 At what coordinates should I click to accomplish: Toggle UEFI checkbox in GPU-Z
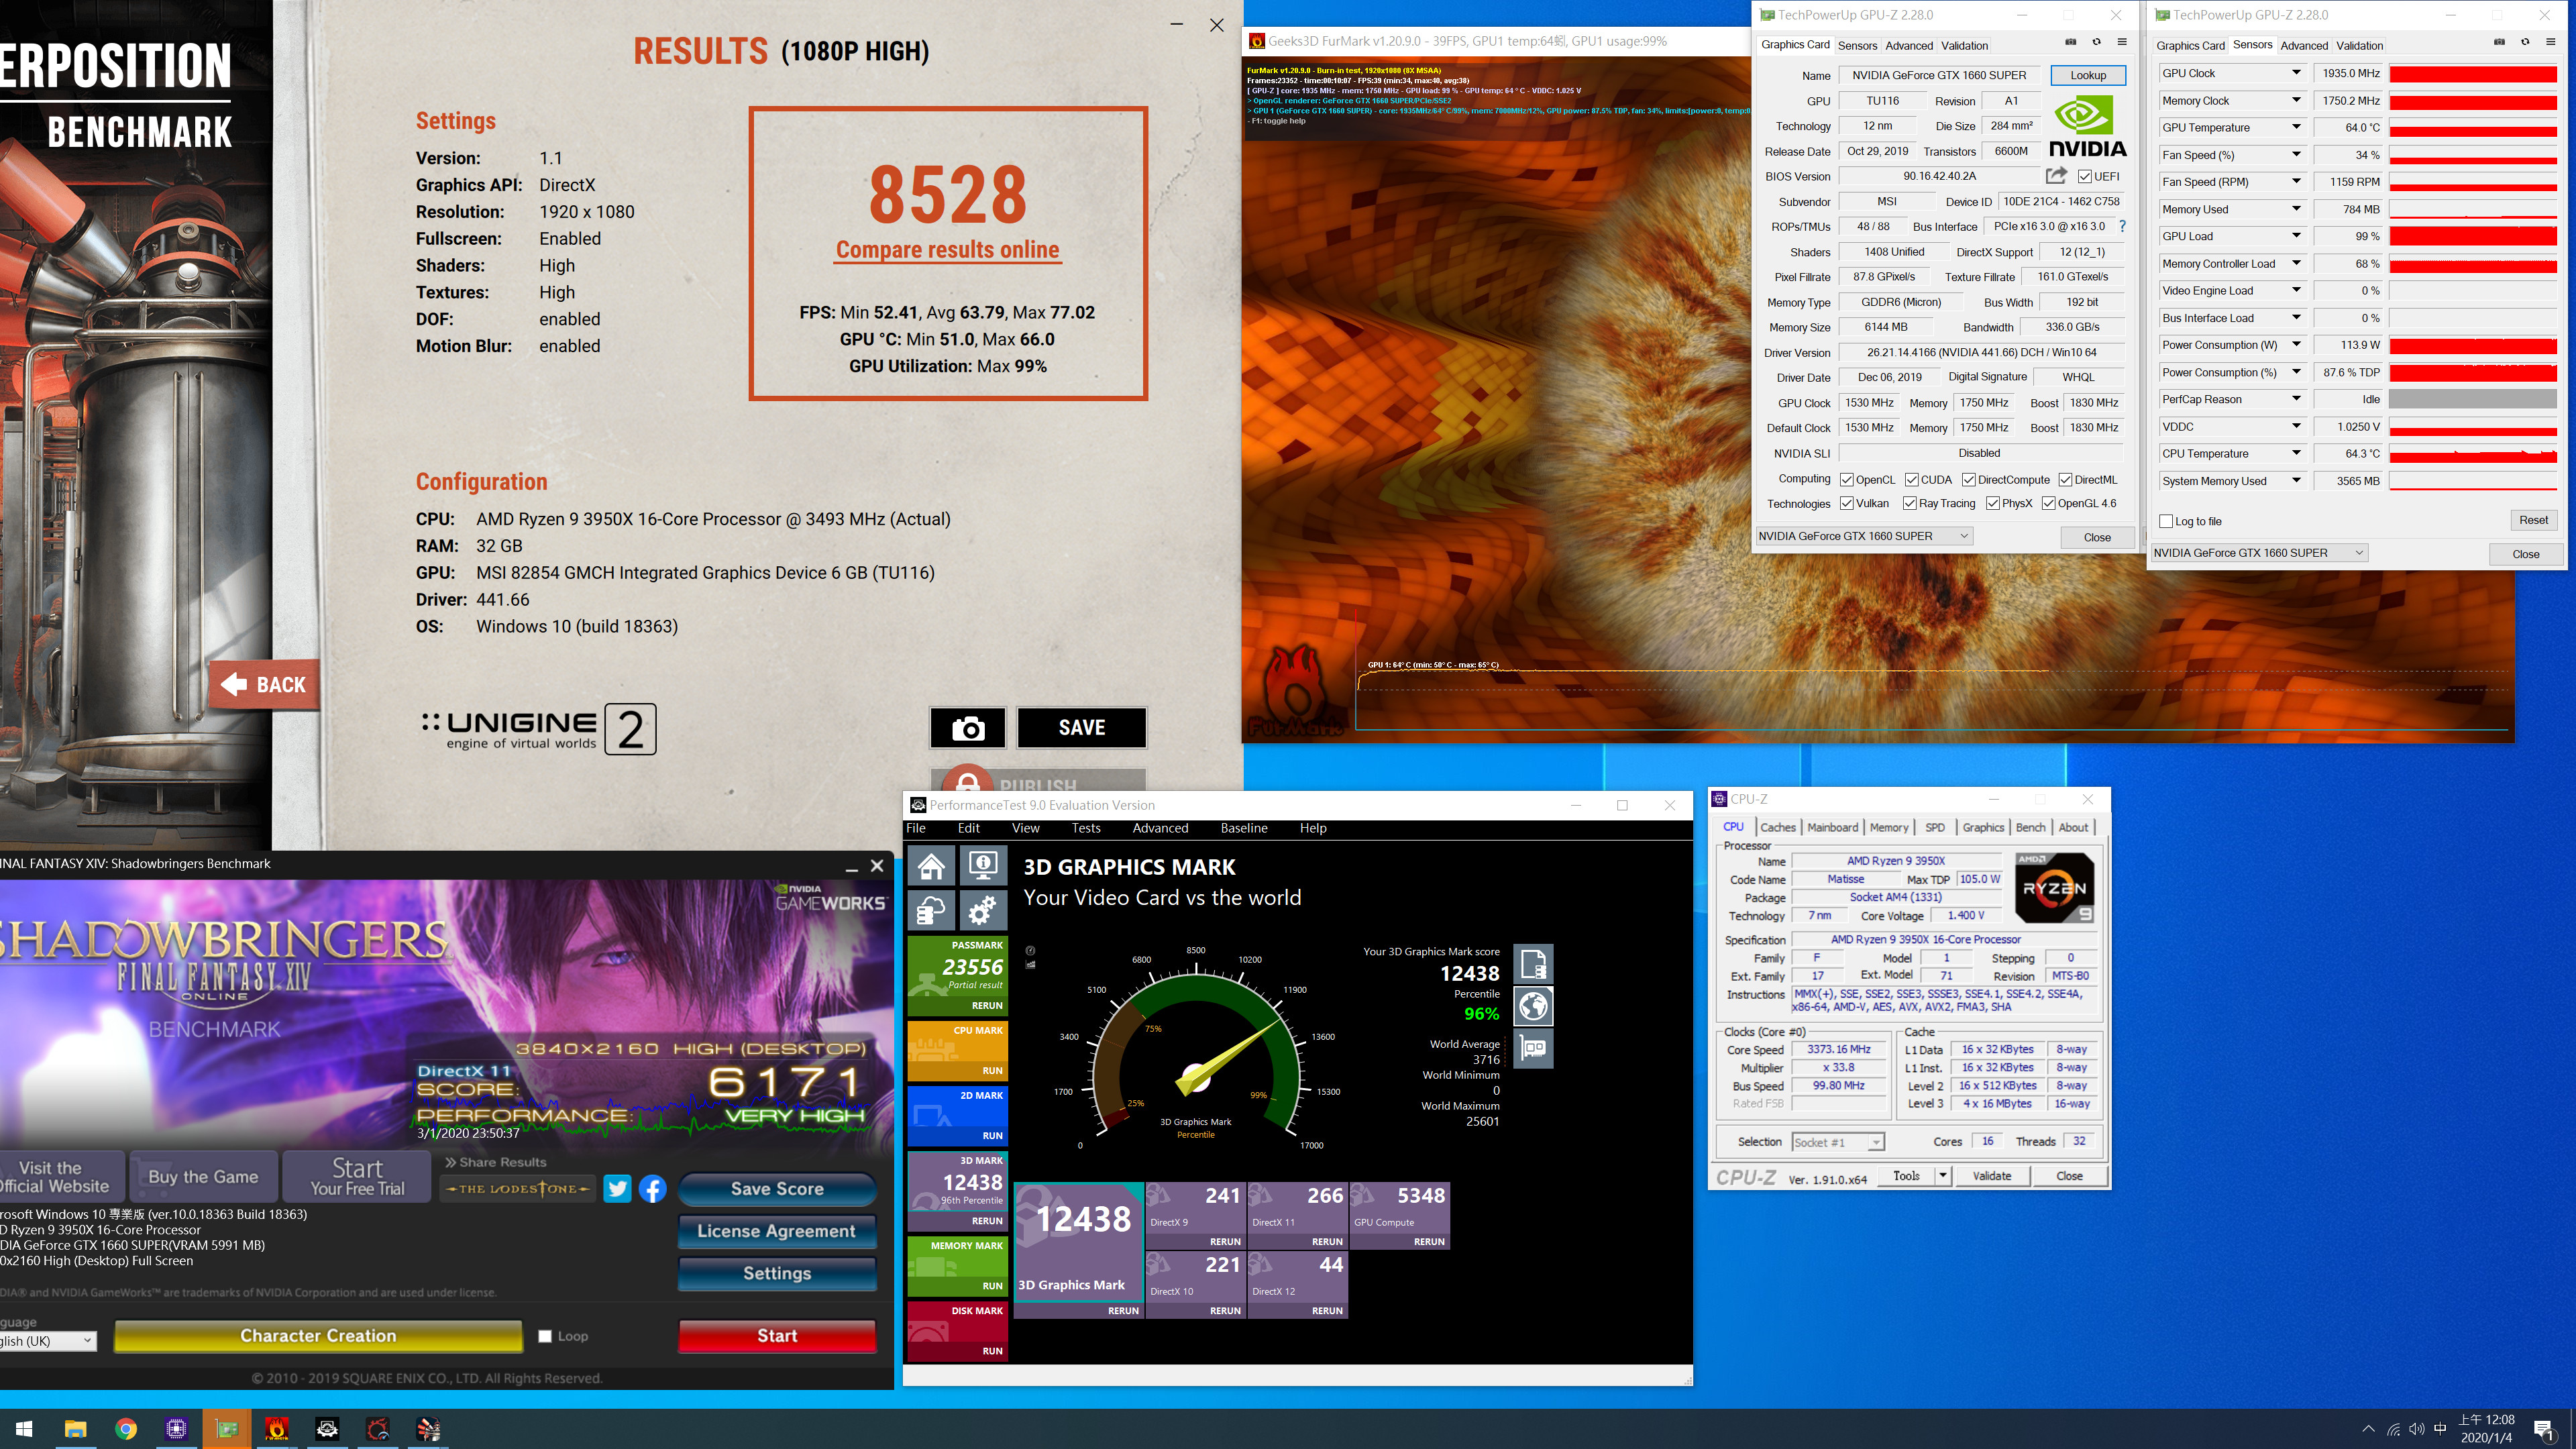coord(2084,177)
